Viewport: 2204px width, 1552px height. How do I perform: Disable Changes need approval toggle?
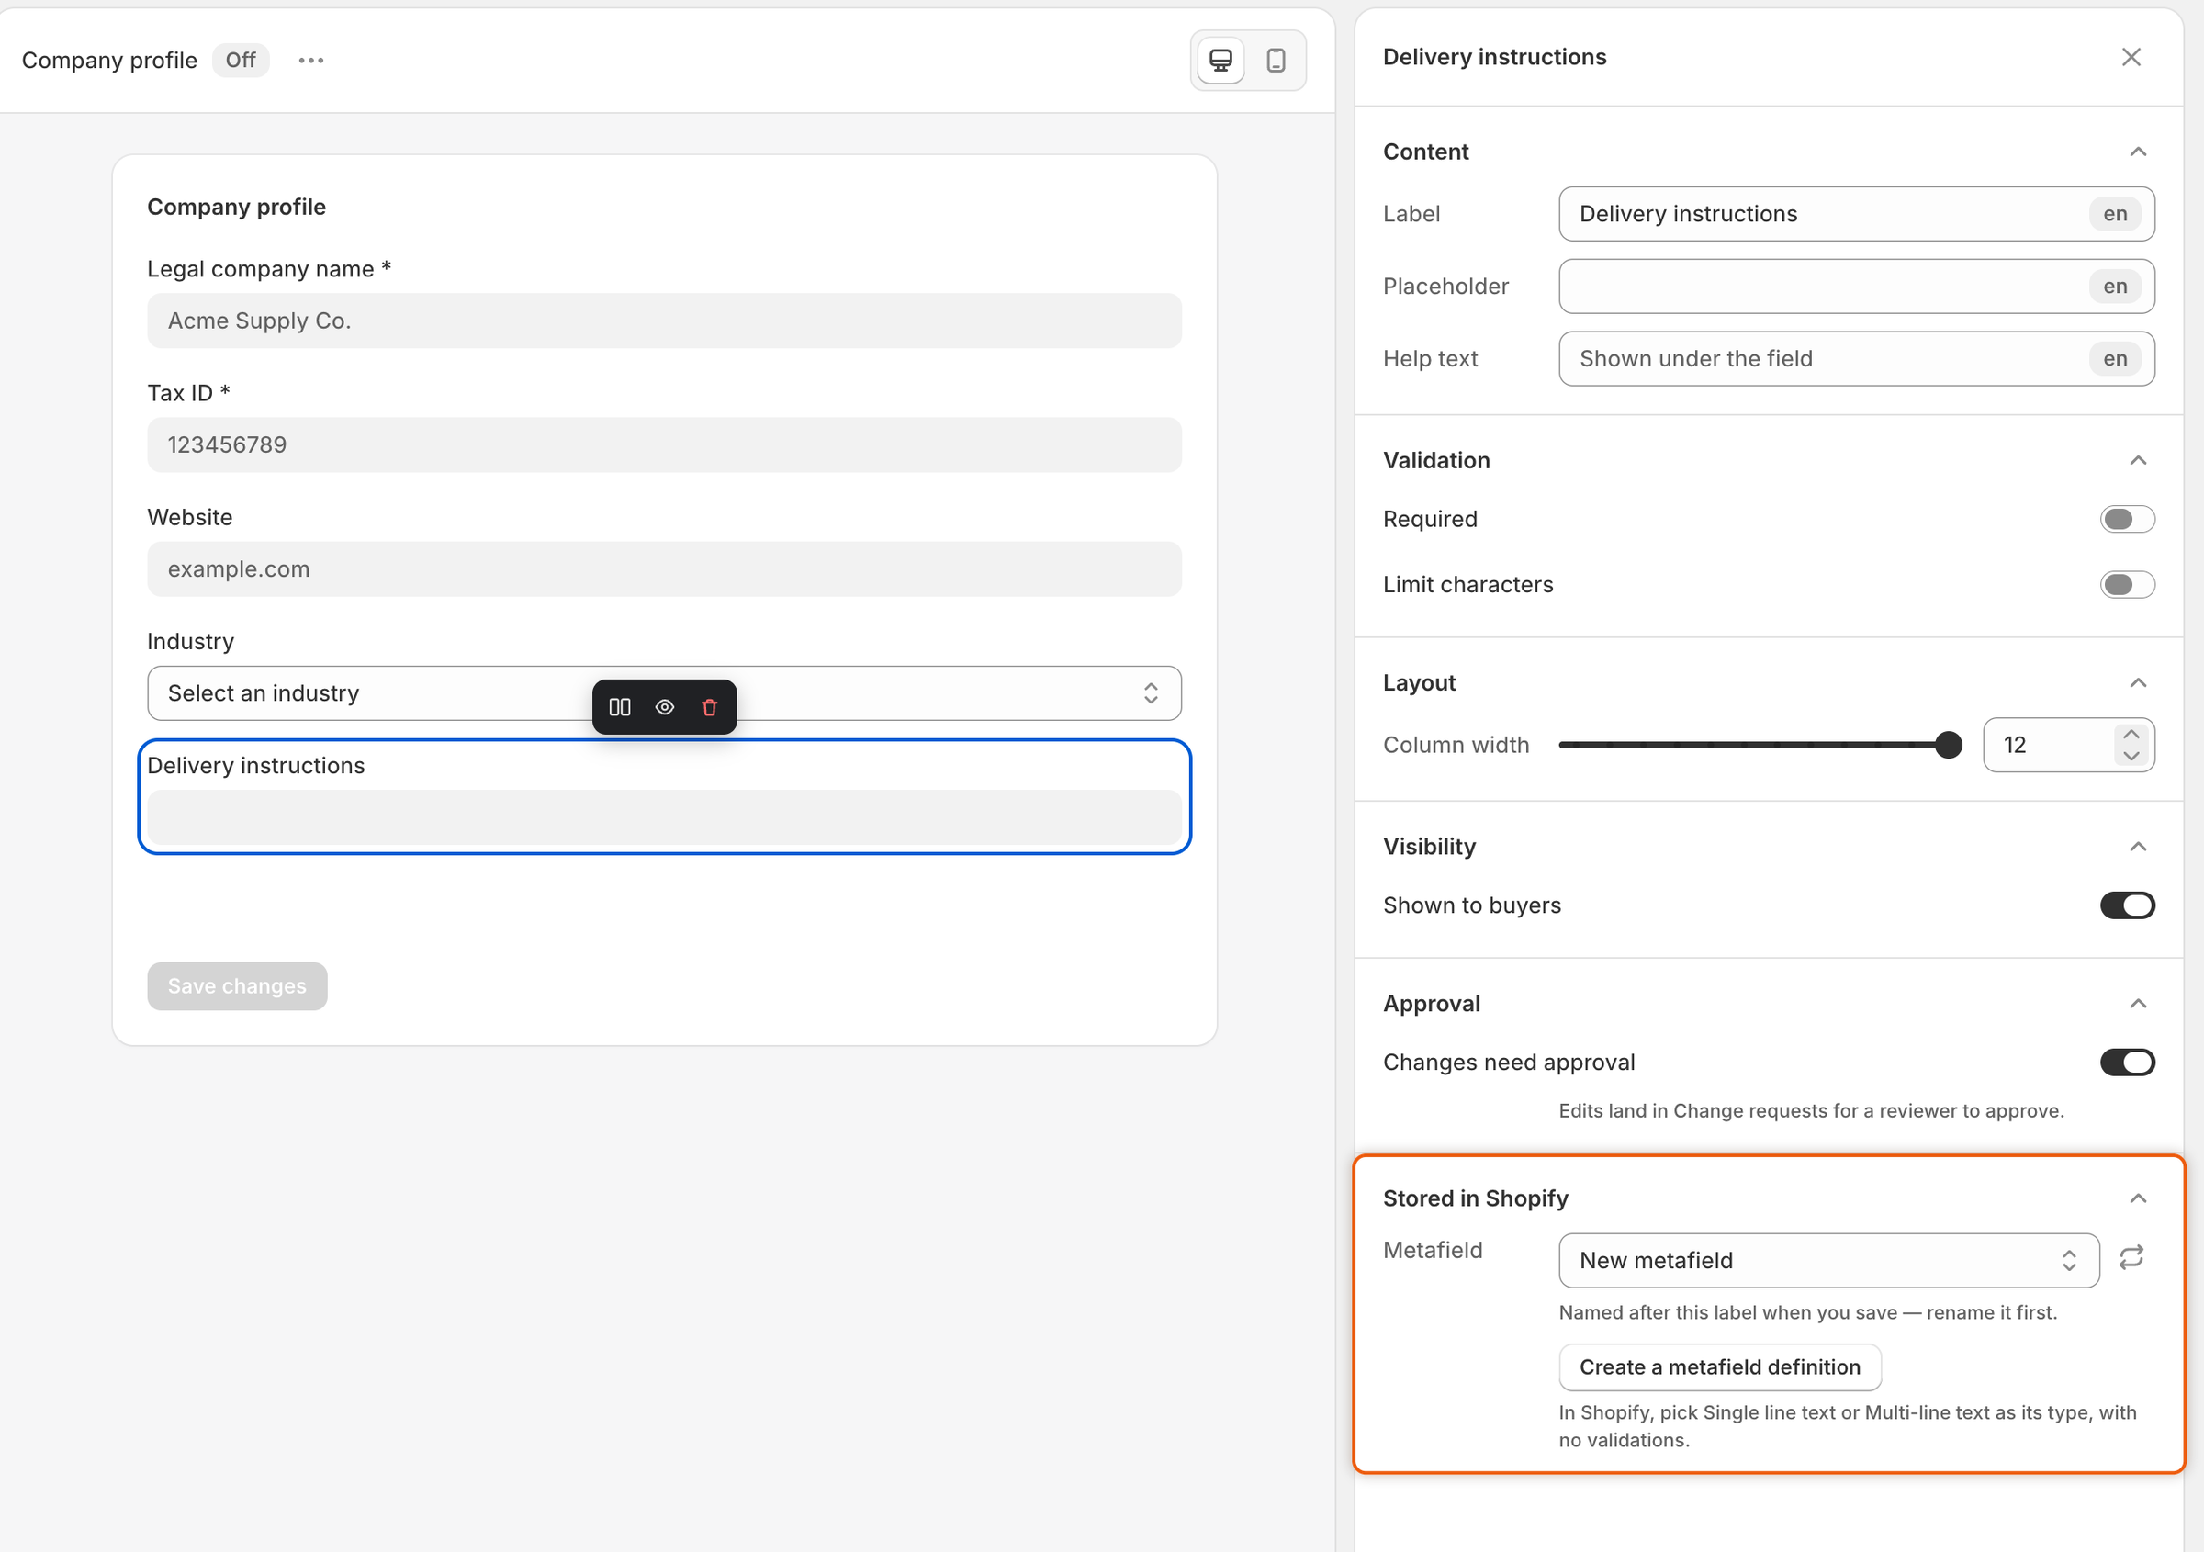[2127, 1063]
